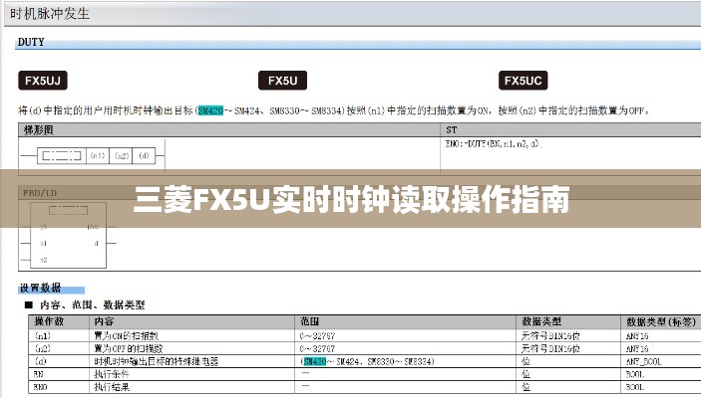The height and width of the screenshot is (398, 701).
Task: Click highlighted SM420 in the description sentence
Action: pyautogui.click(x=210, y=110)
